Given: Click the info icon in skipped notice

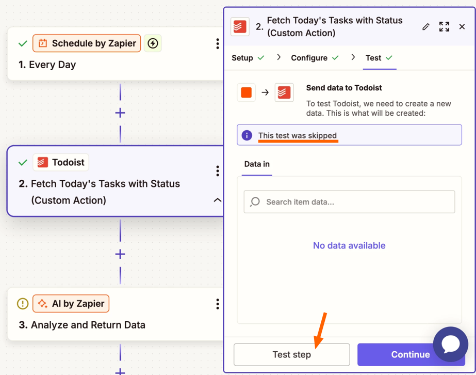Looking at the screenshot, I should (x=247, y=135).
